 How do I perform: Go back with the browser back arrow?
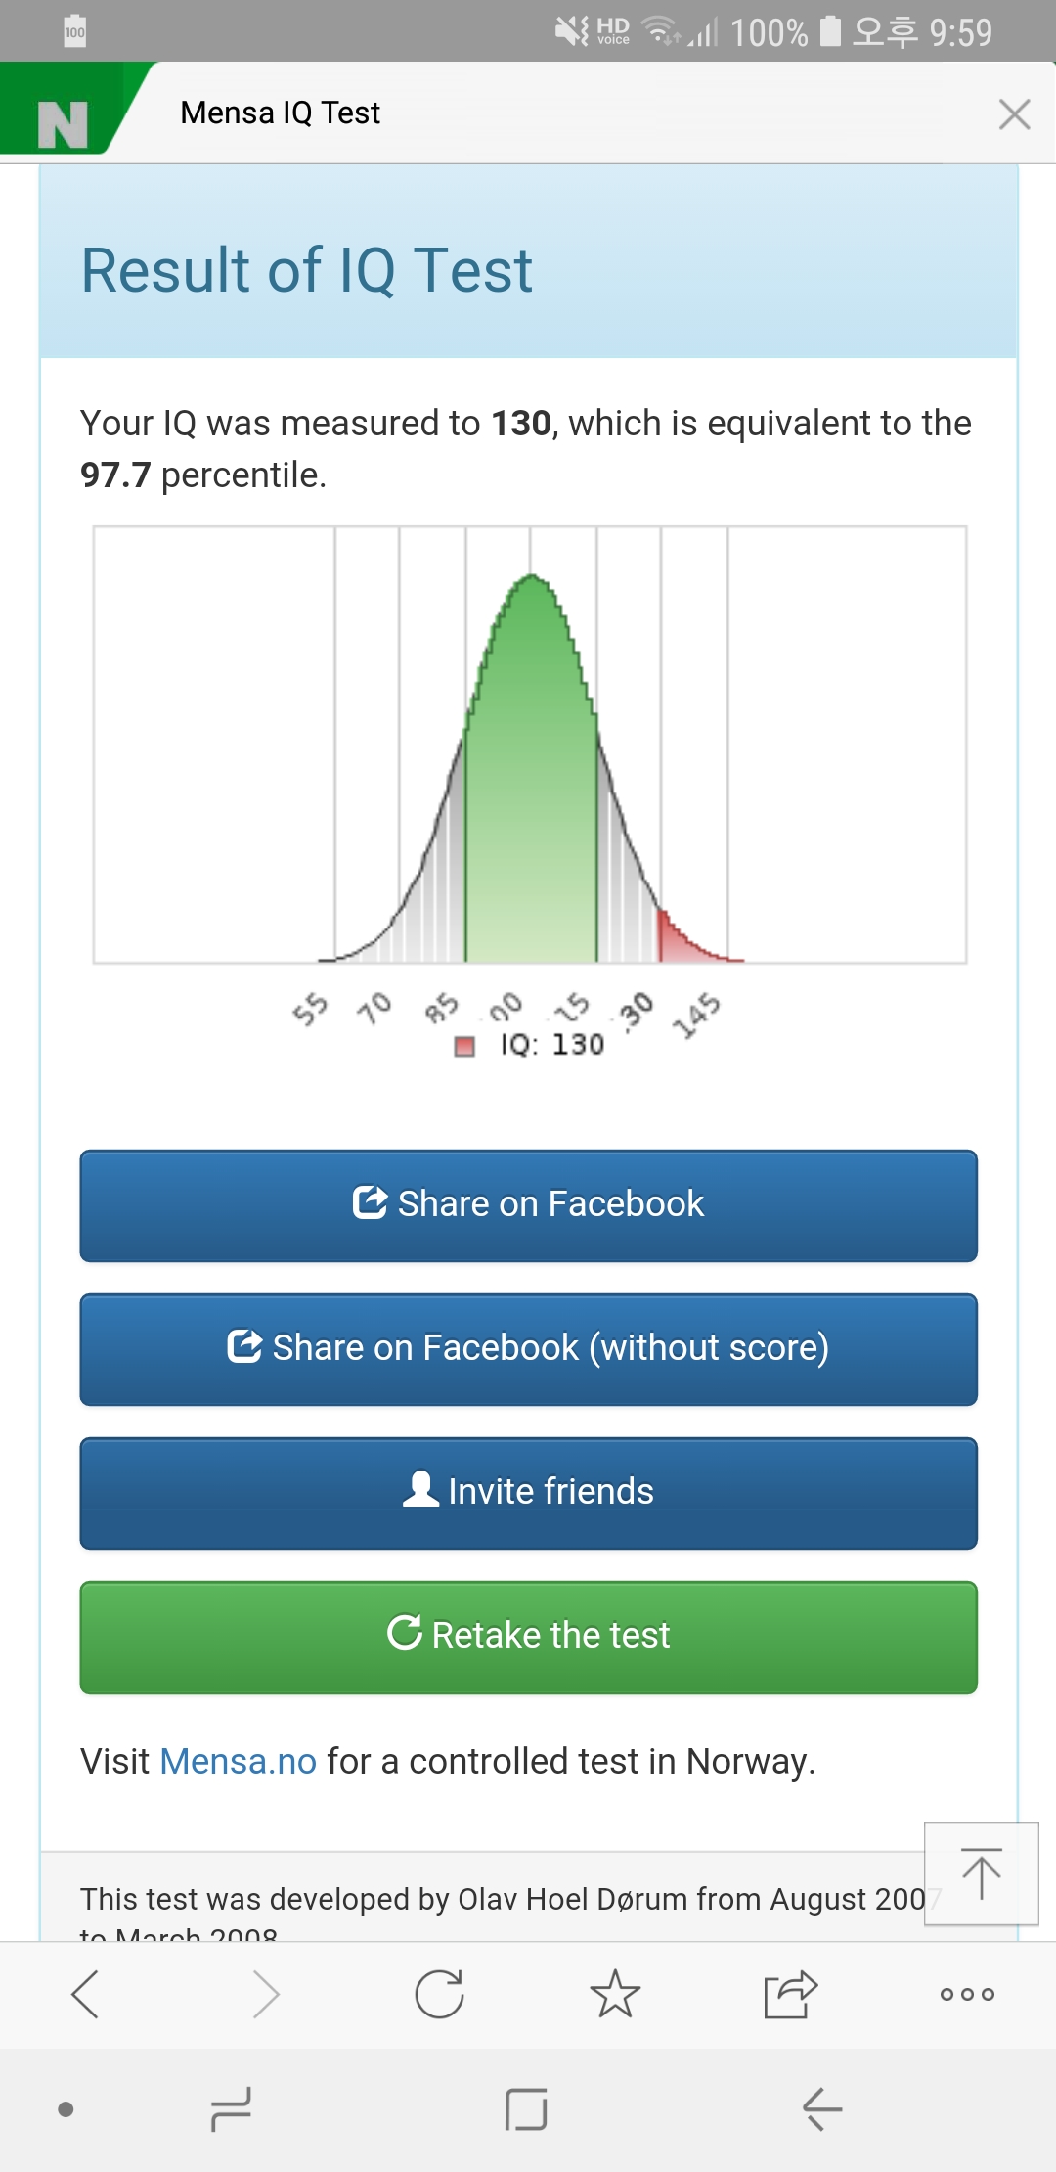pyautogui.click(x=86, y=1994)
